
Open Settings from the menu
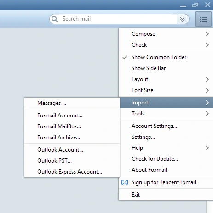click(167, 137)
